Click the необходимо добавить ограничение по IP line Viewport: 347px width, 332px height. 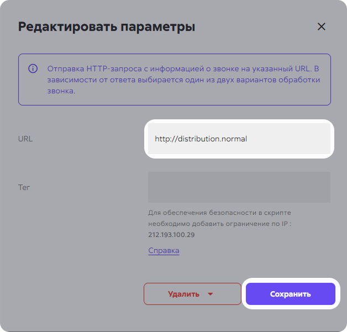click(x=219, y=224)
